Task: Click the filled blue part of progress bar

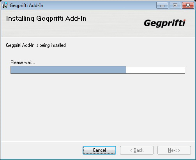Action: click(x=68, y=70)
